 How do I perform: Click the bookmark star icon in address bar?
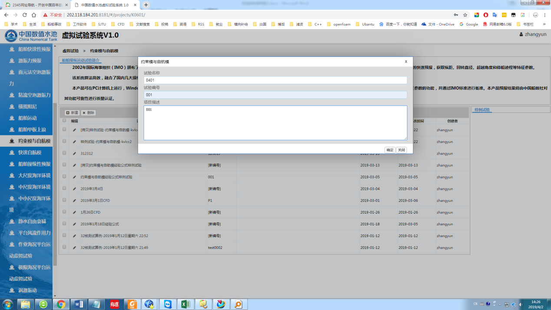click(465, 15)
